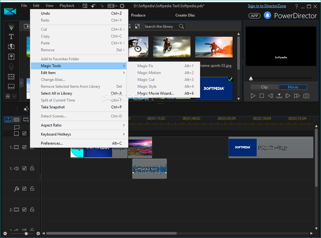Open the Title Room (T) icon

click(x=11, y=37)
